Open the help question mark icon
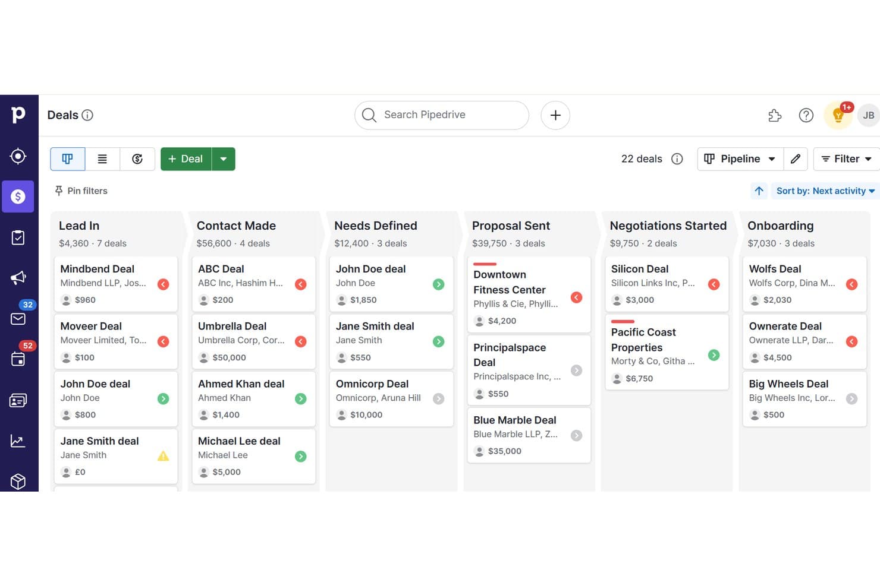The image size is (880, 586). (x=806, y=115)
